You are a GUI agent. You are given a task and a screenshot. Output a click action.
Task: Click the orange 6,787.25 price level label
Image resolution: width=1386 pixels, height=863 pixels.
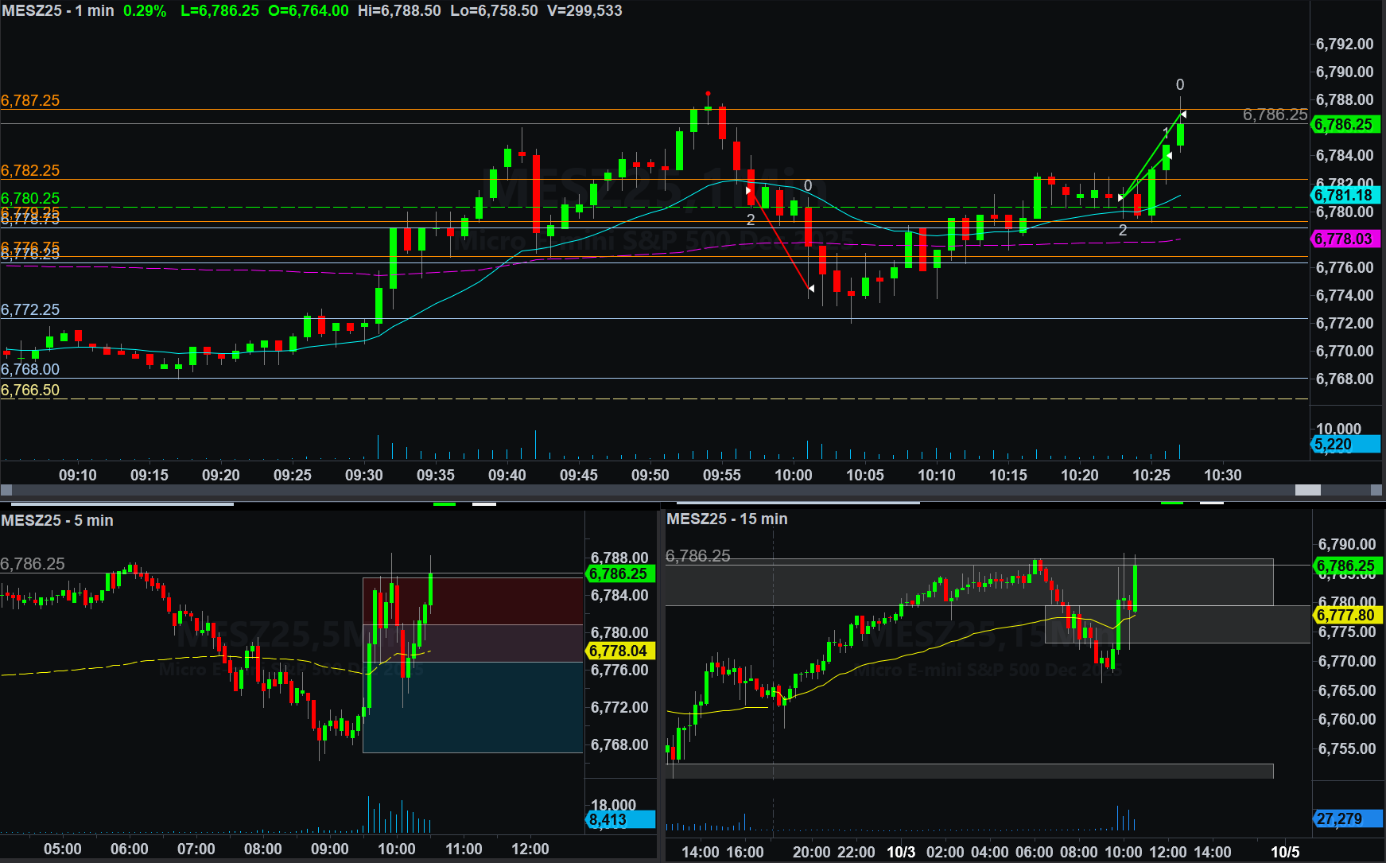30,101
